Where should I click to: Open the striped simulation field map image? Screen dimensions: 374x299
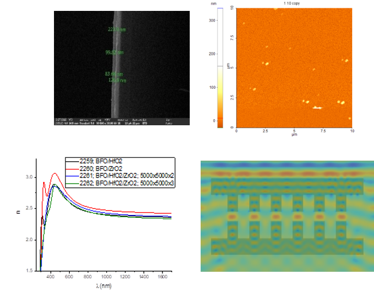click(287, 216)
